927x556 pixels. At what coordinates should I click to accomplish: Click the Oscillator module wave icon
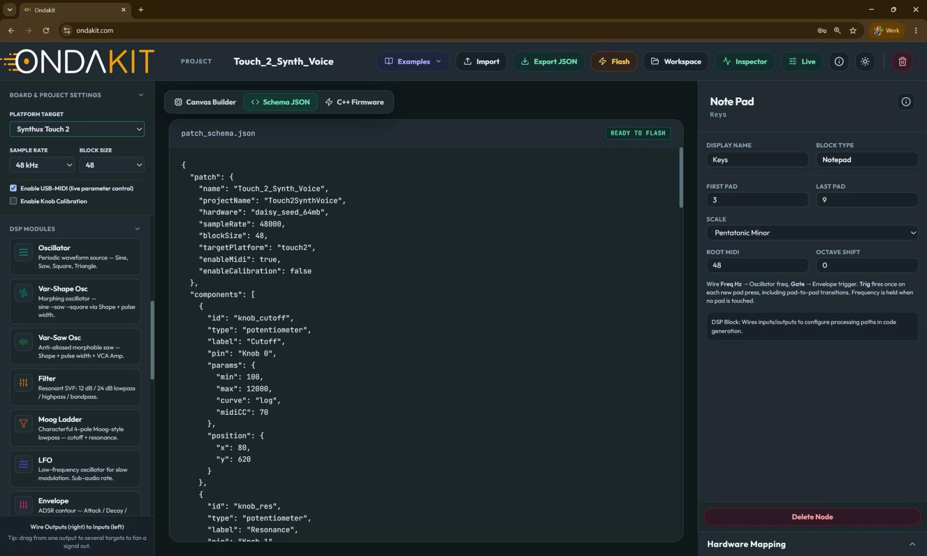(x=23, y=252)
